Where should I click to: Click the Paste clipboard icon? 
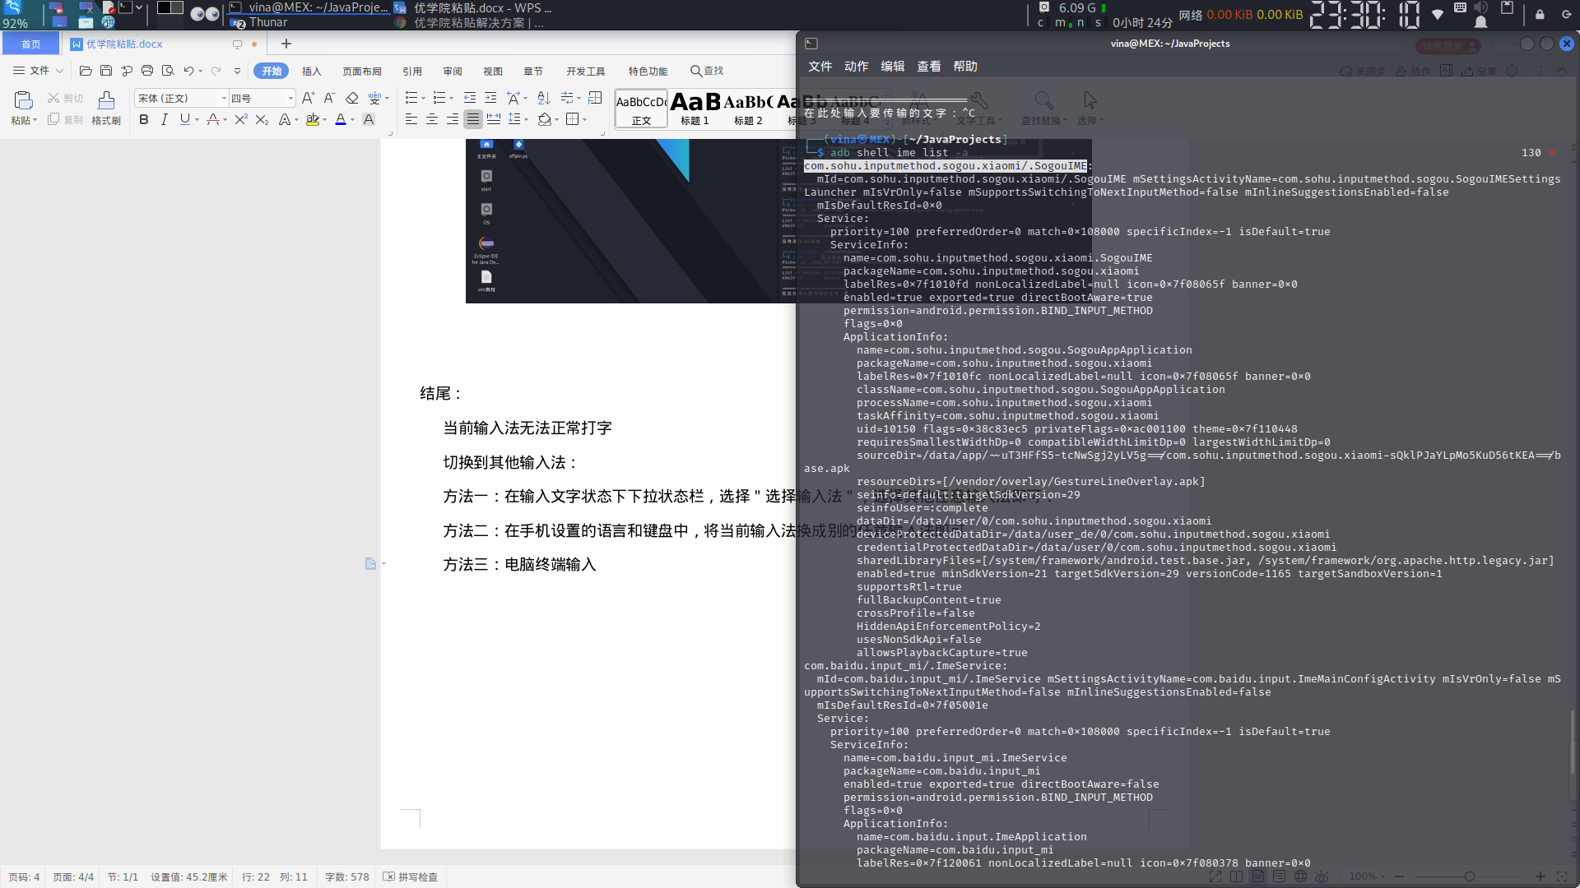click(23, 100)
